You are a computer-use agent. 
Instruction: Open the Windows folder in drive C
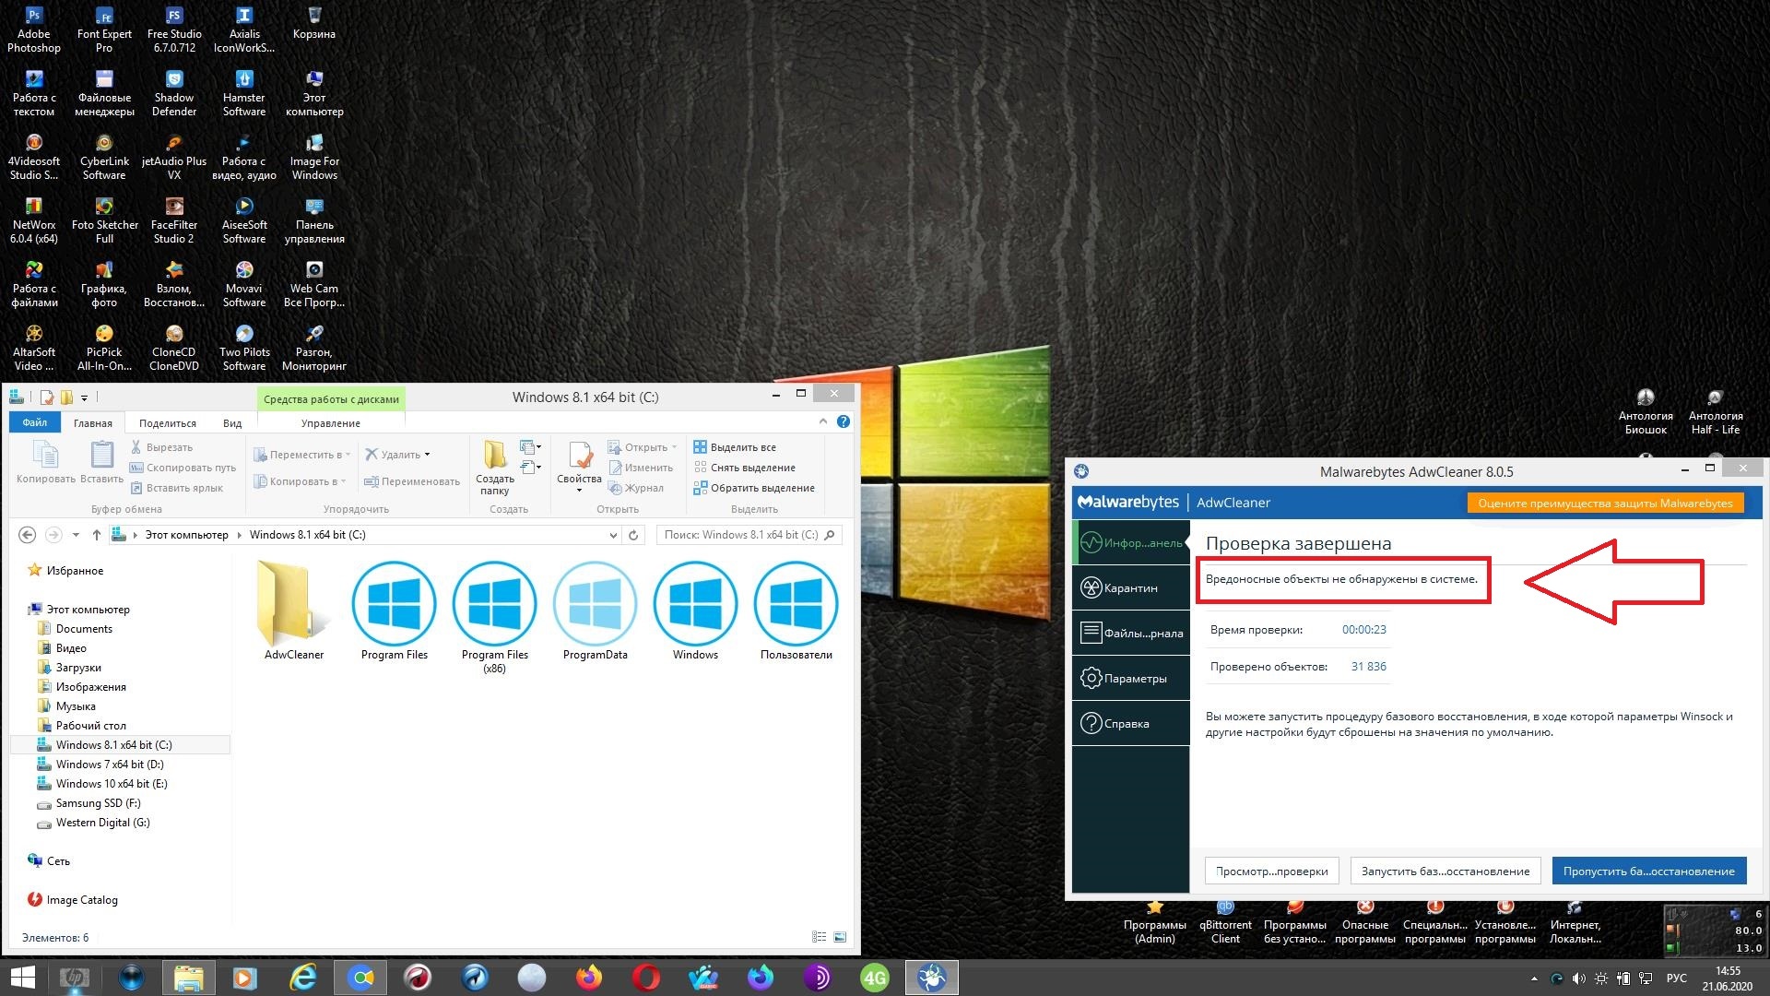(695, 611)
